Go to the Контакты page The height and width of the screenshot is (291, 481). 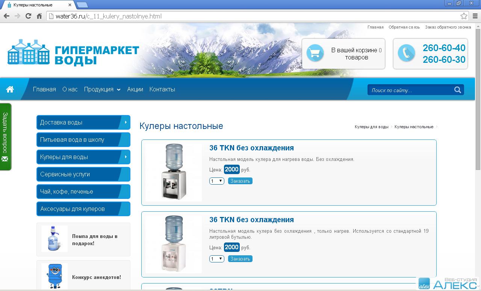pyautogui.click(x=162, y=89)
